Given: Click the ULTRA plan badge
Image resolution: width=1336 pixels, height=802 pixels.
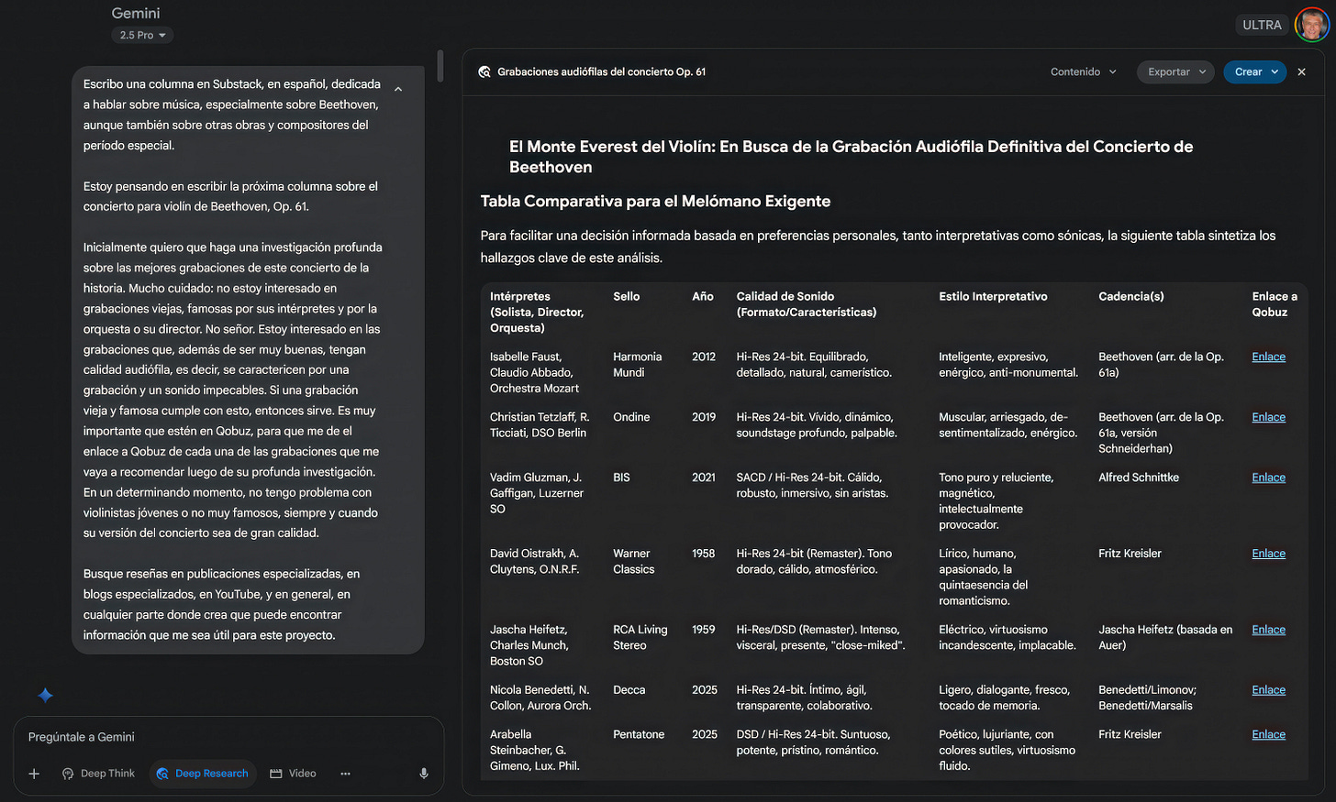Looking at the screenshot, I should pos(1262,25).
